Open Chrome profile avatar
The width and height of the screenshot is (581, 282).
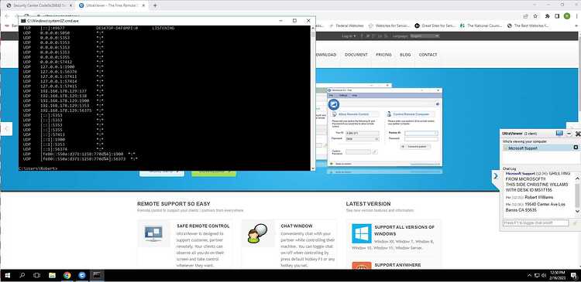(x=566, y=16)
